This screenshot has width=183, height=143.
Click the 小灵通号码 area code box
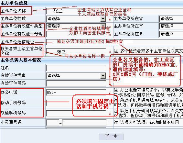(52, 123)
